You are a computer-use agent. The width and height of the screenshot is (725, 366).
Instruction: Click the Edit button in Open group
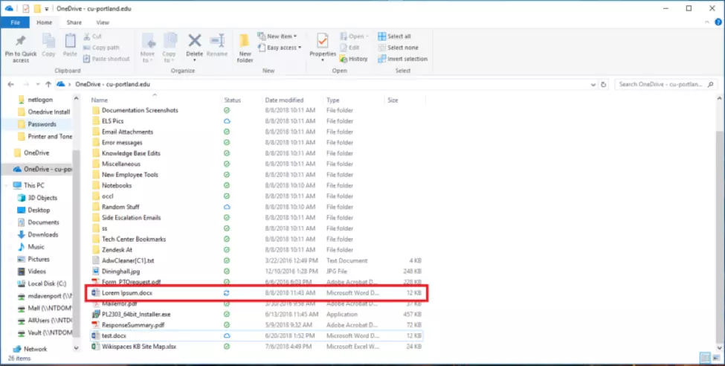(349, 47)
